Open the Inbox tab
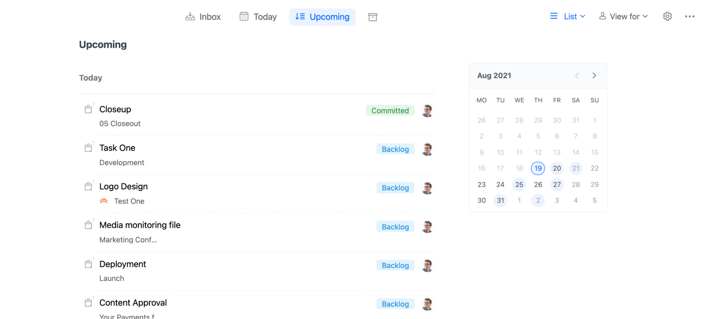The height and width of the screenshot is (319, 709). tap(203, 16)
